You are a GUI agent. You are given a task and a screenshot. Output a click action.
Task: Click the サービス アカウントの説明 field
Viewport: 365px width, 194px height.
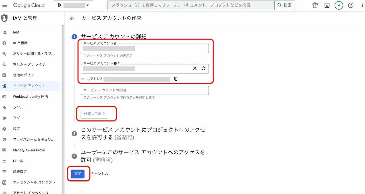pyautogui.click(x=145, y=90)
